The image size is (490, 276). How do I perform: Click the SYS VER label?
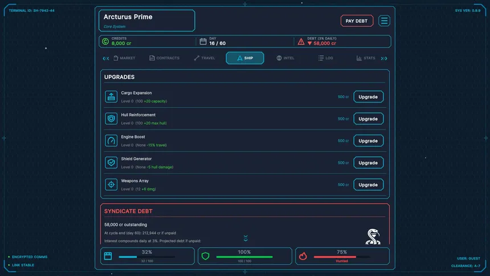click(x=468, y=11)
